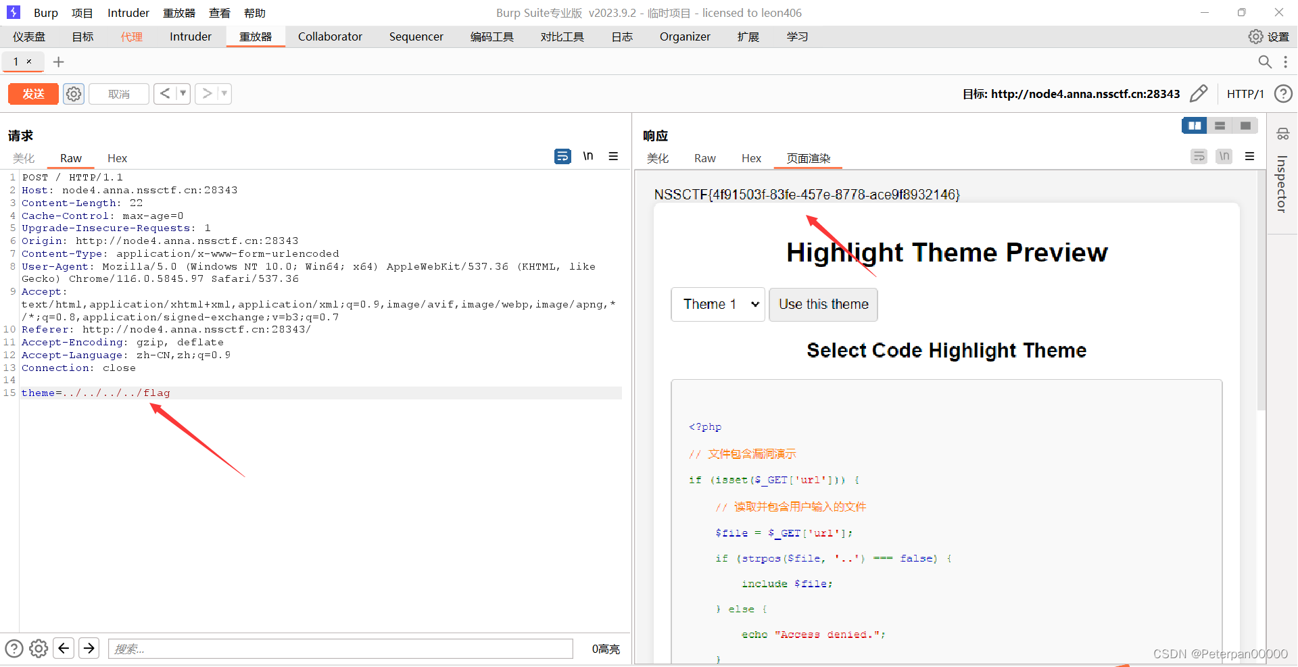Select the request Hex view tab
The image size is (1298, 667).
tap(117, 158)
